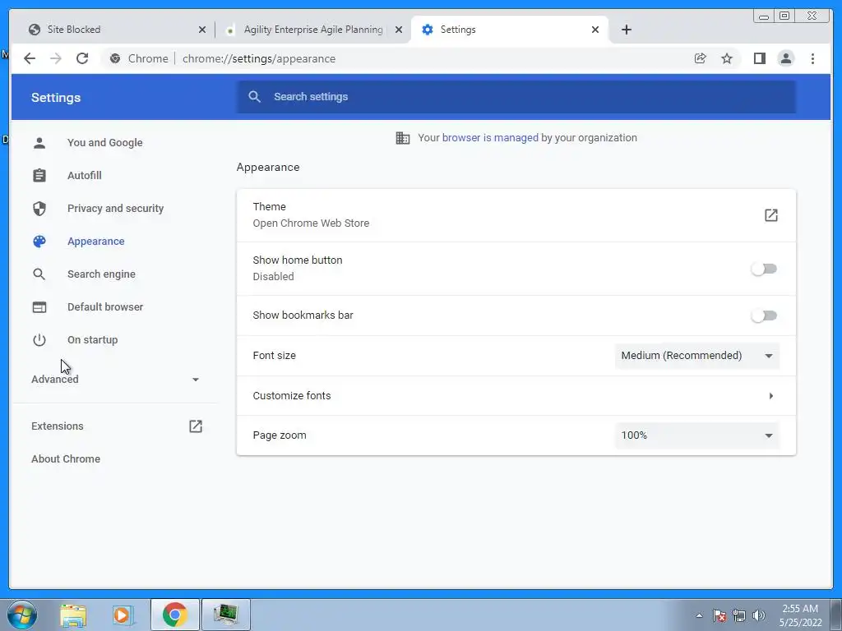The height and width of the screenshot is (631, 842).
Task: Open Chrome Web Store via Theme icon
Action: (770, 215)
